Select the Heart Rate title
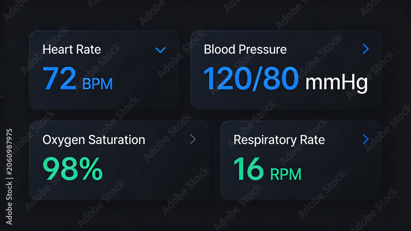This screenshot has height=231, width=411. (x=72, y=49)
